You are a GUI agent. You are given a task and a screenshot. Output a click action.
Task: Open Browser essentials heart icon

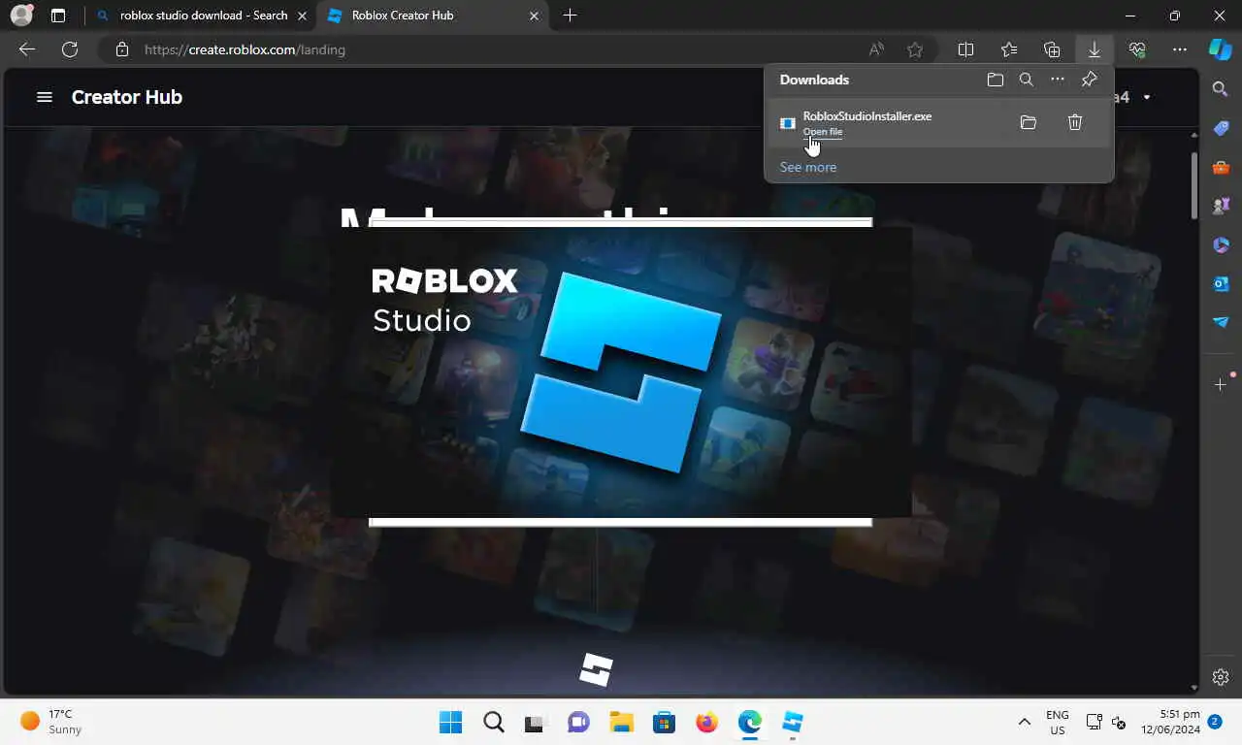pyautogui.click(x=1137, y=49)
